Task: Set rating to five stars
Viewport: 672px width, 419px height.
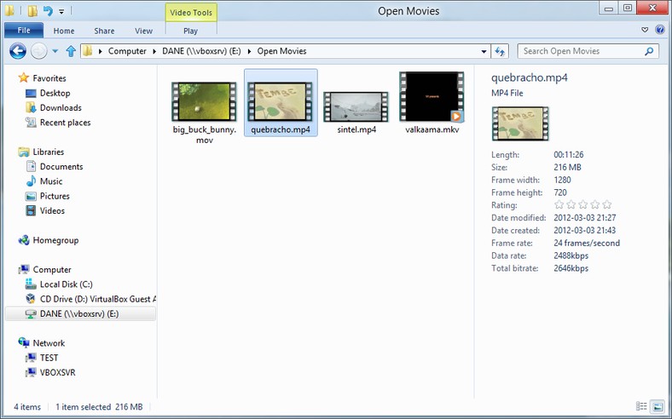Action: [607, 204]
